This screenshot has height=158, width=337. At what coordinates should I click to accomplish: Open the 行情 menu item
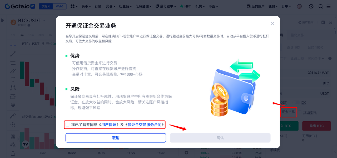98,6
